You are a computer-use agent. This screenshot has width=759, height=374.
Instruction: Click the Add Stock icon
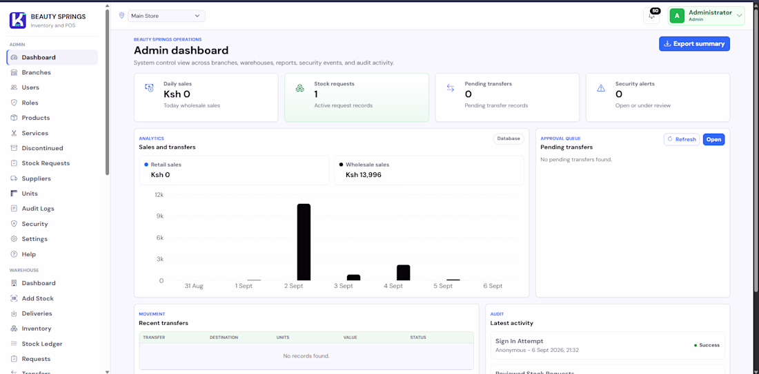(14, 299)
